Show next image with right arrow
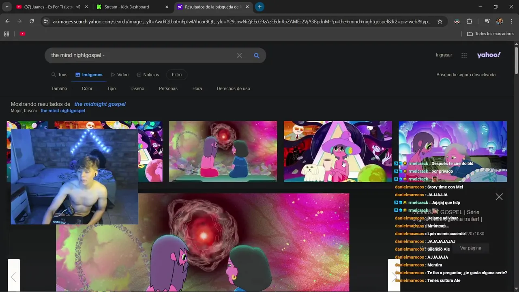 [x=394, y=276]
